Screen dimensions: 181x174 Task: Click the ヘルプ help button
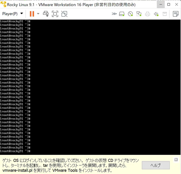click(x=156, y=165)
